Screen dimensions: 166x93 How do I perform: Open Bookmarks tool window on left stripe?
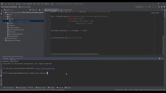click(x=1, y=73)
